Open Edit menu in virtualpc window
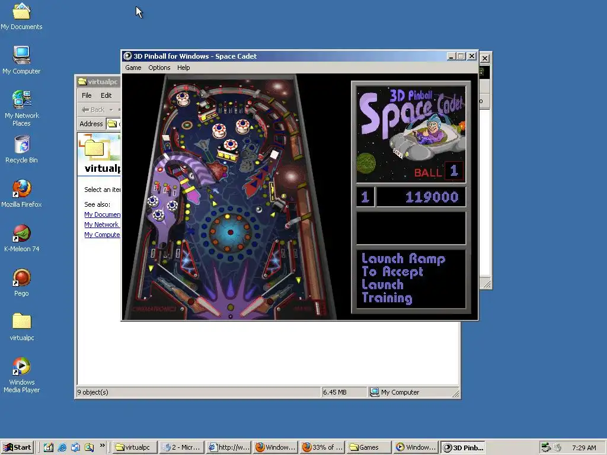 point(106,95)
